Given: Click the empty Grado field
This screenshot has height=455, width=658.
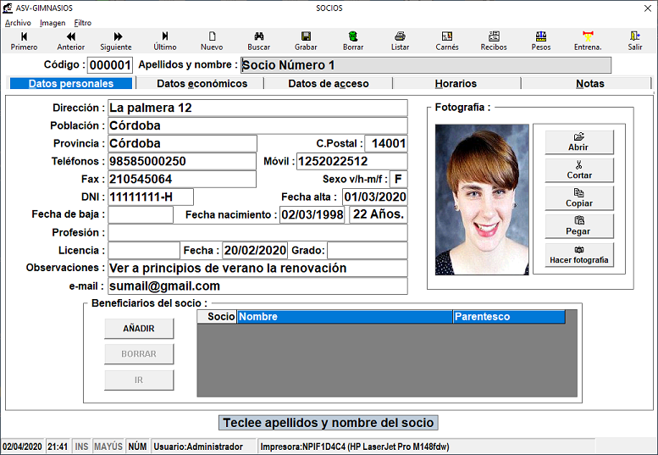Looking at the screenshot, I should tap(368, 251).
